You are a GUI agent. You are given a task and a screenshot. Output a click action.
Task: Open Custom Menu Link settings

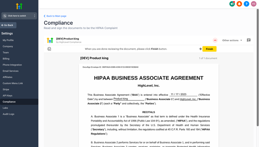pyautogui.click(x=13, y=83)
